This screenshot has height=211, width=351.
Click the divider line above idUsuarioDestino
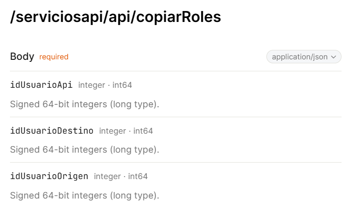176,117
